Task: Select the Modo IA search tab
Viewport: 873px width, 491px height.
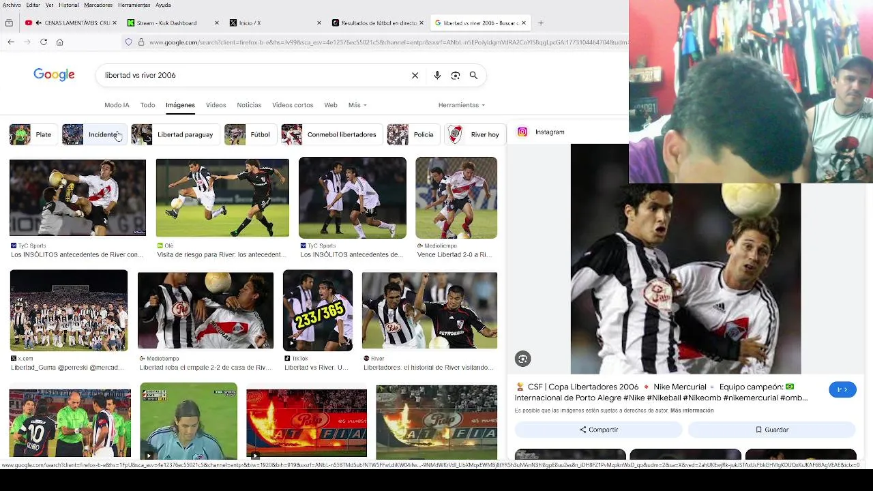Action: (x=117, y=105)
